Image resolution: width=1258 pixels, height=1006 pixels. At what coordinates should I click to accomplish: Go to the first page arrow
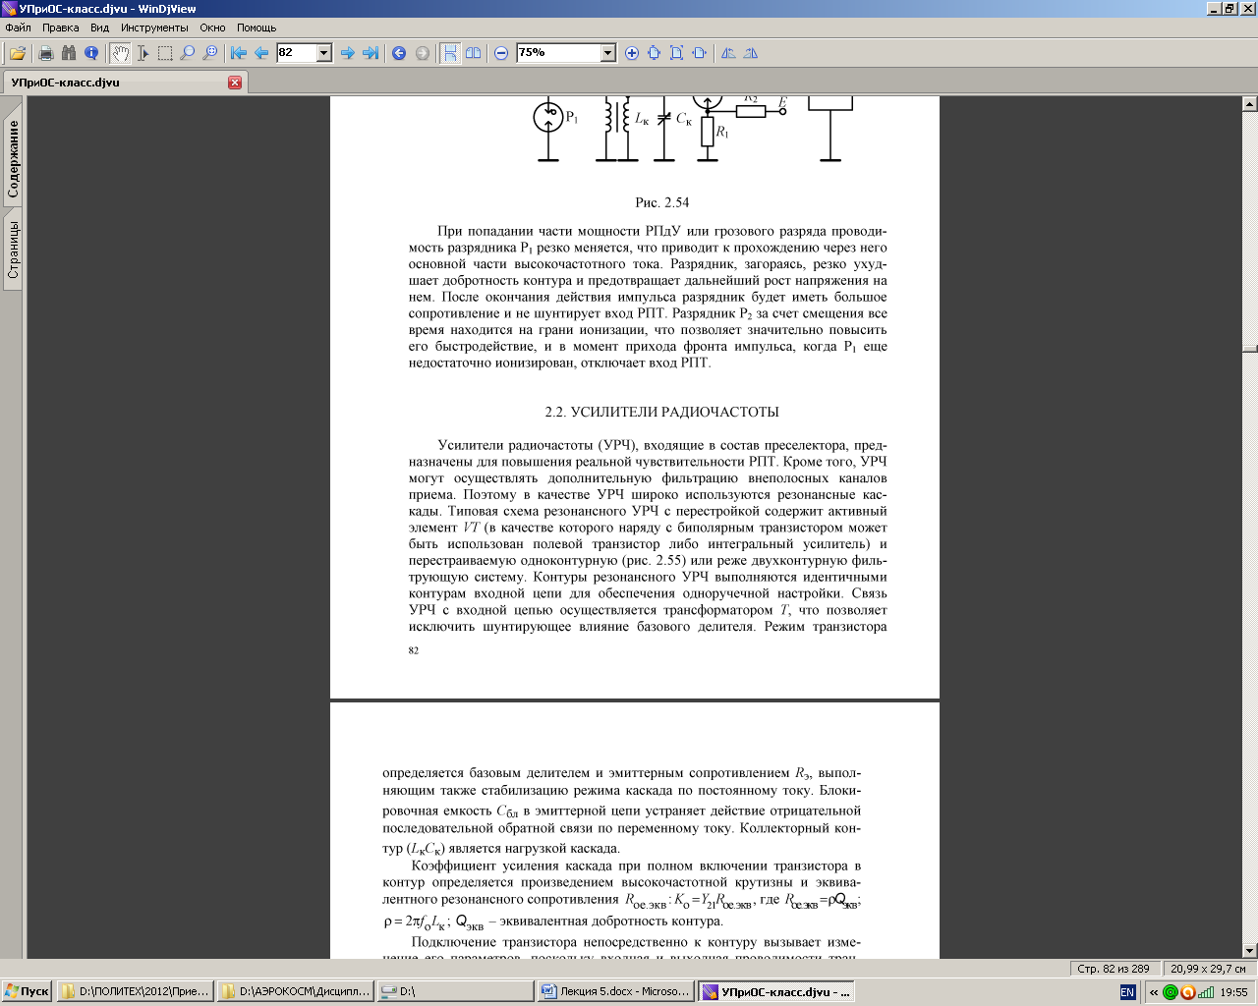pyautogui.click(x=238, y=53)
